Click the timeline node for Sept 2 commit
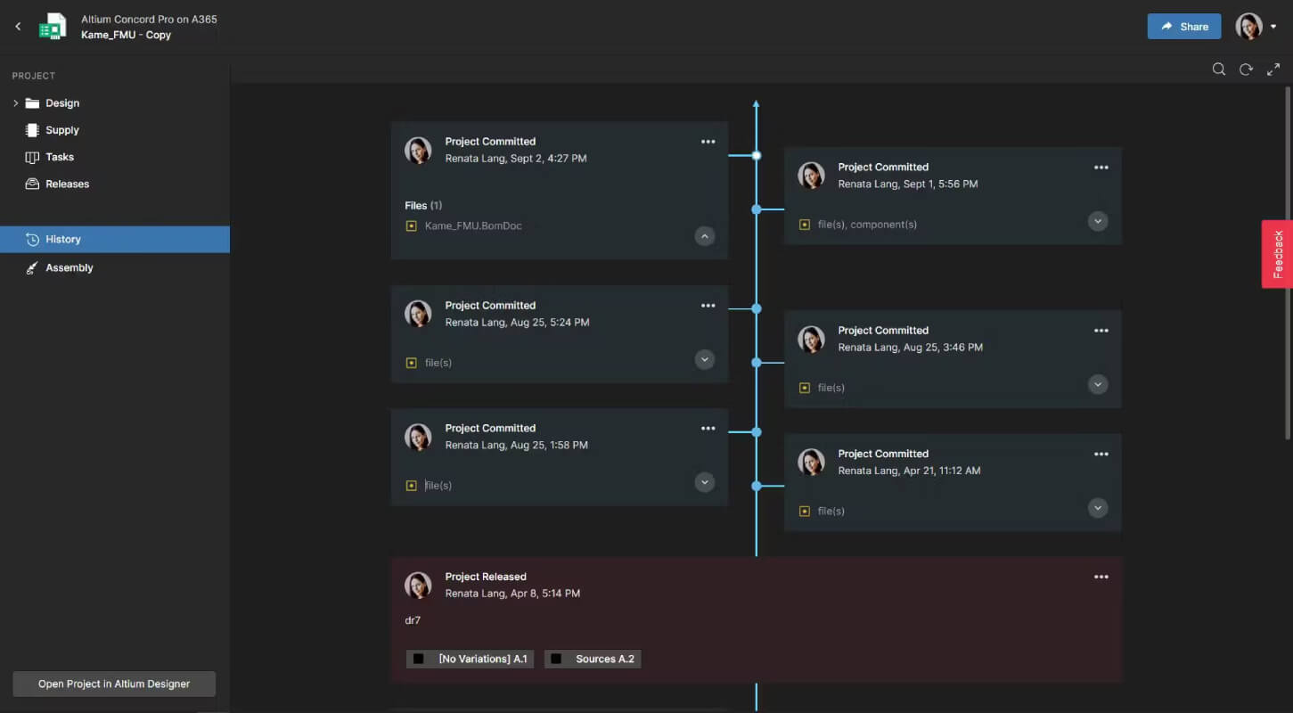1293x713 pixels. (x=756, y=155)
